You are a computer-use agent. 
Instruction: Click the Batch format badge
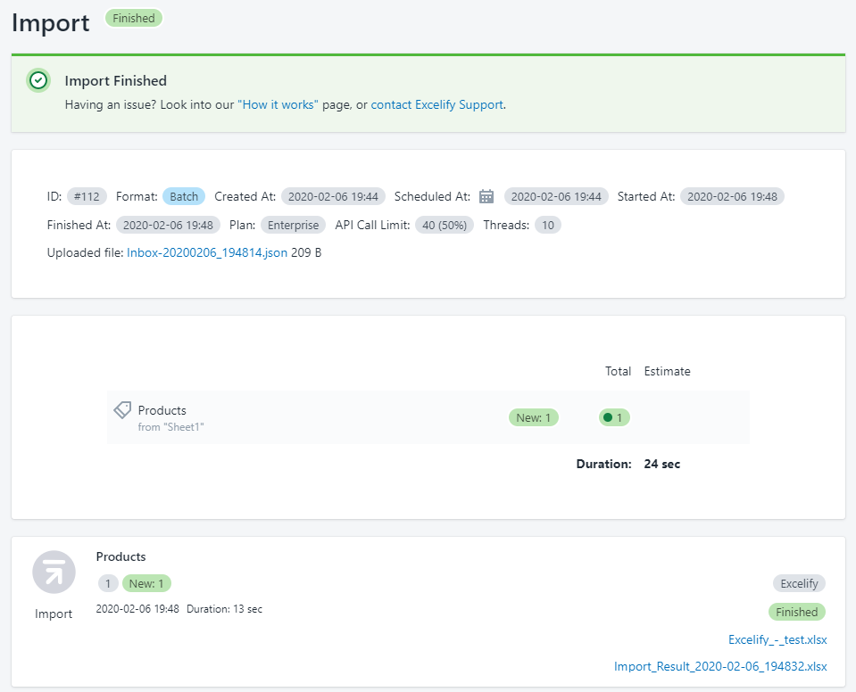tap(184, 196)
